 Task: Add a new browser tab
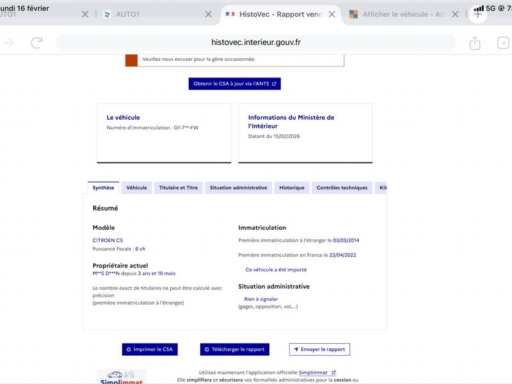[477, 14]
